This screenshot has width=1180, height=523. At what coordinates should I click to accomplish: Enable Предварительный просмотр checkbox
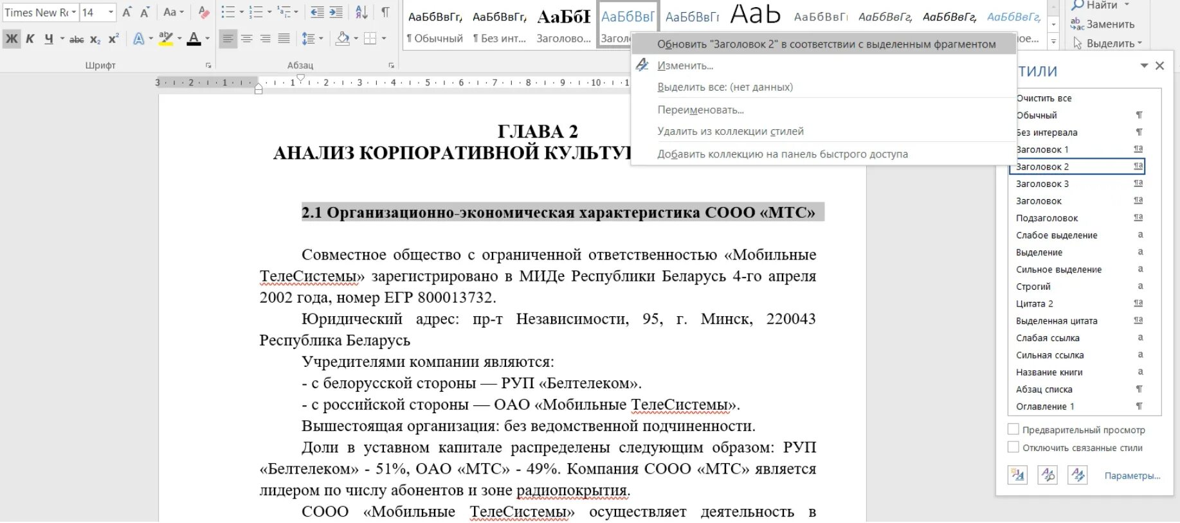click(x=1013, y=429)
